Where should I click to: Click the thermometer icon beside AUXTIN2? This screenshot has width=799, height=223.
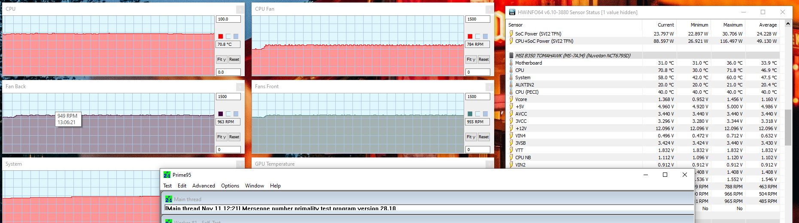pos(511,85)
